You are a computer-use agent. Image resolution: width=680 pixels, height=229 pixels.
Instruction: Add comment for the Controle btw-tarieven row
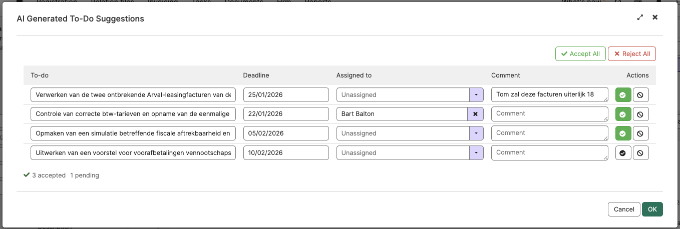(x=550, y=114)
